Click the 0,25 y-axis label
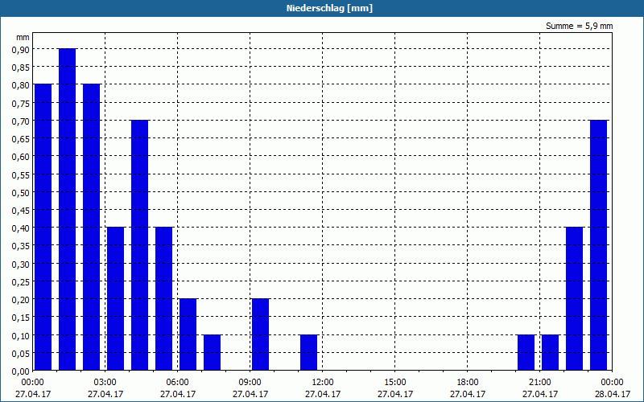This screenshot has width=644, height=402. (x=20, y=282)
